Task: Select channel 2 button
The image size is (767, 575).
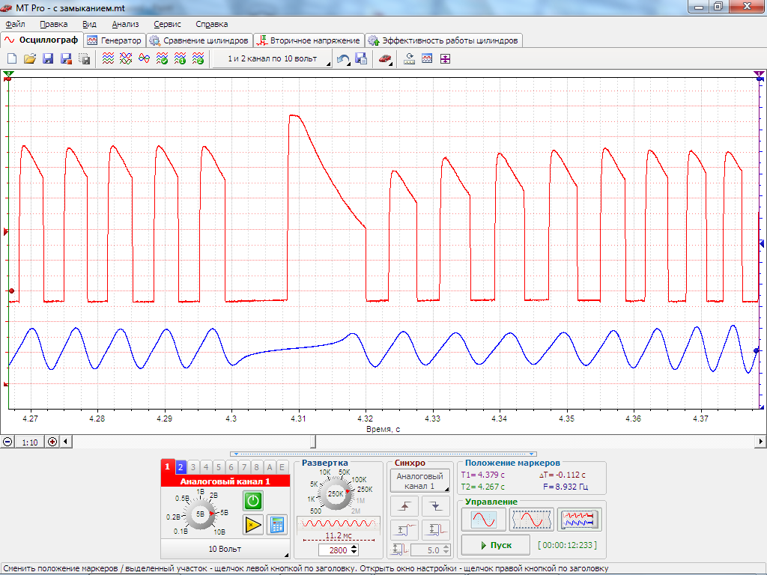Action: 181,466
